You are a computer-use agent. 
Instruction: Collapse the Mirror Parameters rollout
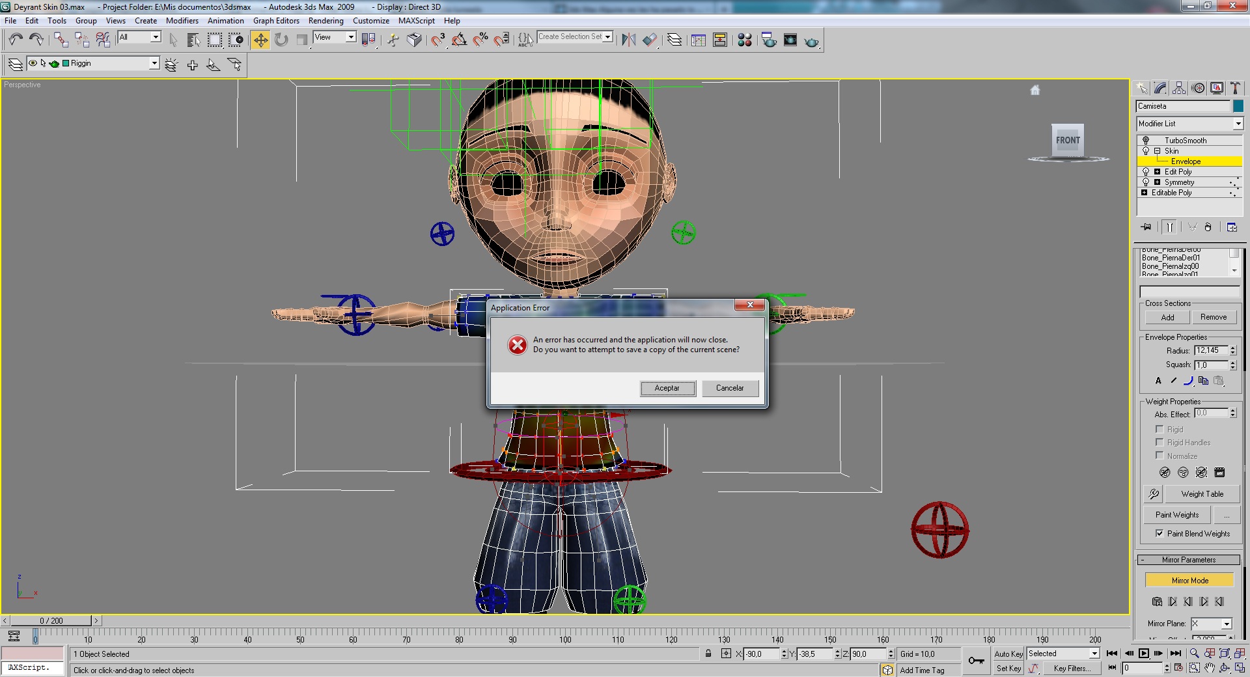click(1189, 560)
